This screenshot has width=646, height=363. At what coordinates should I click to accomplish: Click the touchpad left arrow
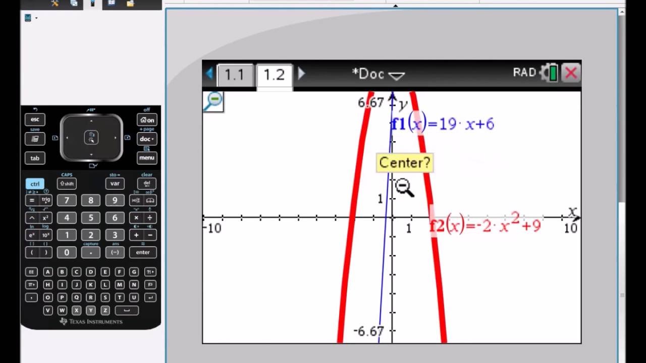(x=67, y=138)
